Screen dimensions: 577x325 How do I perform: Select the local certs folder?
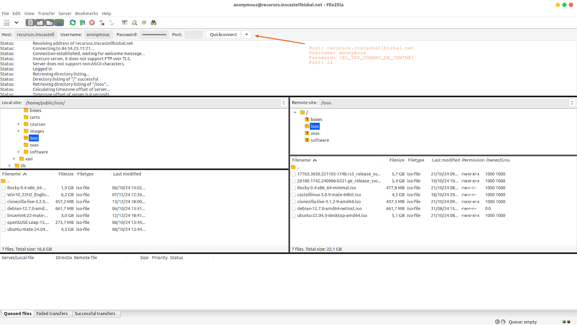[x=34, y=118]
